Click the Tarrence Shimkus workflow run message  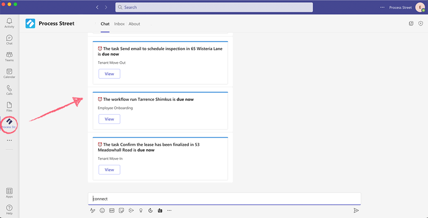click(x=146, y=100)
